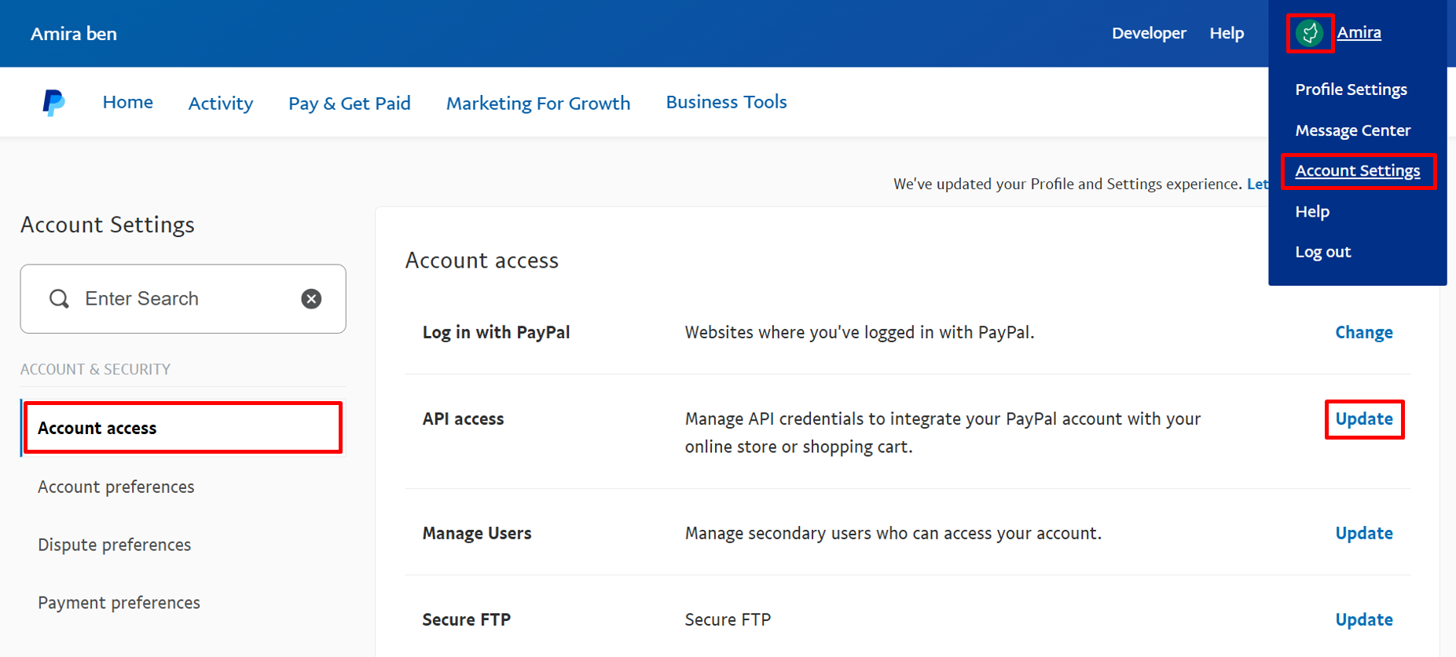The image size is (1456, 657).
Task: Click Update for Secure FTP
Action: coord(1364,619)
